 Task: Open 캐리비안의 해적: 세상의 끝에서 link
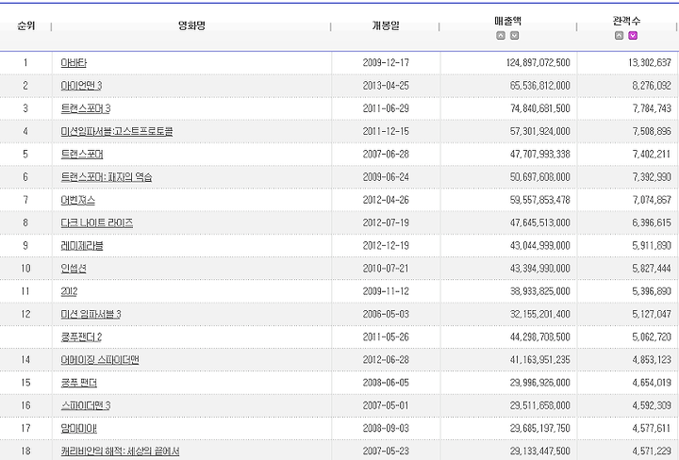tap(120, 452)
